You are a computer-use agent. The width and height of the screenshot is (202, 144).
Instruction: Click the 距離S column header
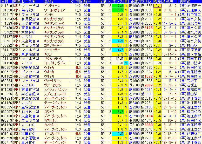click(x=134, y=2)
